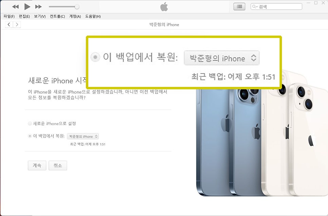Open the 도움말(H) menu

(93, 16)
